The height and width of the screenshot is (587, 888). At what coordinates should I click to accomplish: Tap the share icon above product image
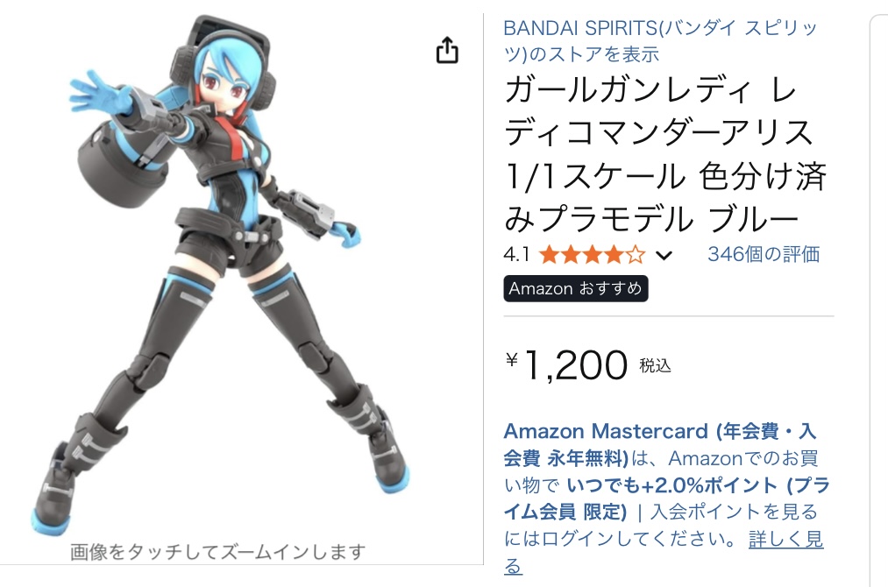(x=447, y=50)
